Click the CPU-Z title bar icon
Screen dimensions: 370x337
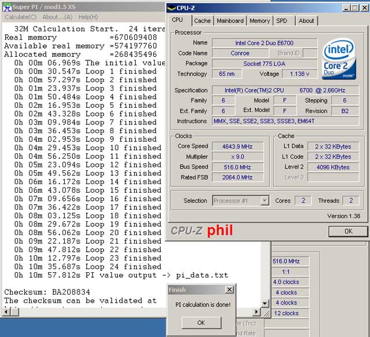pos(172,8)
